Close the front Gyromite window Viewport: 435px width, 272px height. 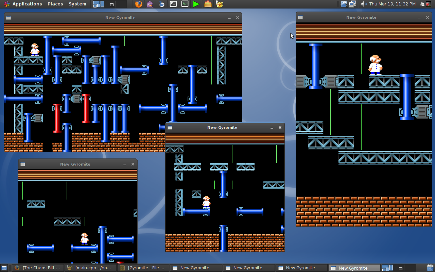280,128
